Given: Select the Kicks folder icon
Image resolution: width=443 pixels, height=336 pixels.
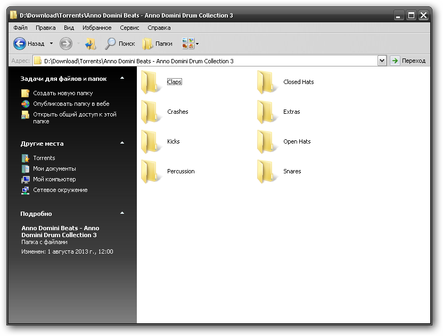Looking at the screenshot, I should coord(151,142).
